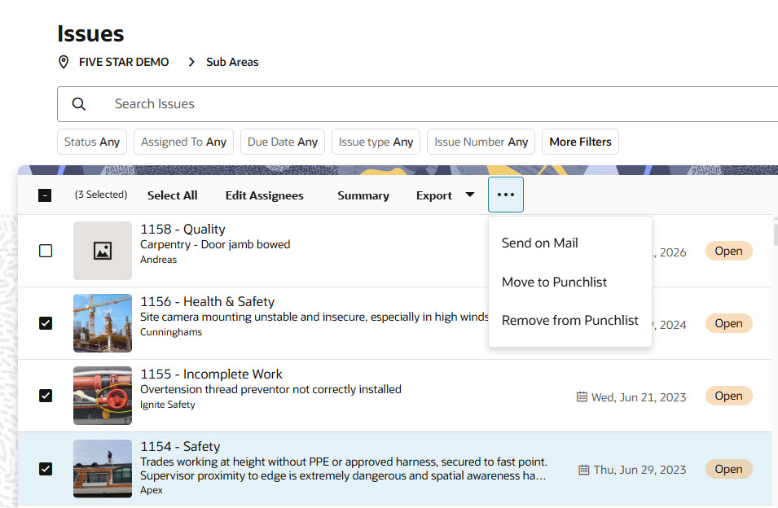The width and height of the screenshot is (778, 508).
Task: Uncheck issue 1155 Incomplete Work checkbox
Action: (x=46, y=396)
